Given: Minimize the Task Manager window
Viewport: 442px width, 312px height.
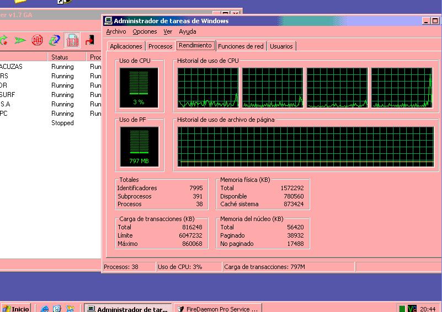Looking at the screenshot, I should point(426,21).
